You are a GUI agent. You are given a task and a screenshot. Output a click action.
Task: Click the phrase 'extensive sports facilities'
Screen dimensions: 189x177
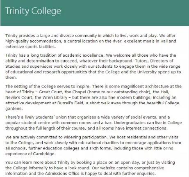(x=30, y=47)
